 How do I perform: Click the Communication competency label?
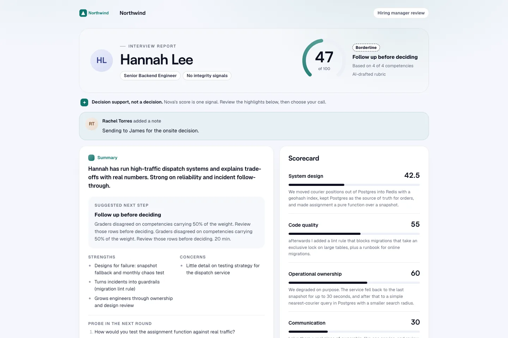(307, 323)
